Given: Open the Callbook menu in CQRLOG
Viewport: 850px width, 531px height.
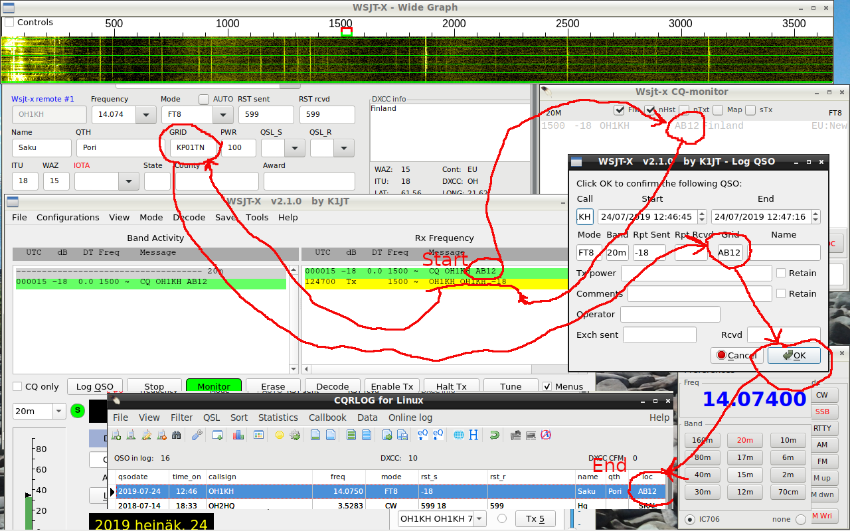Looking at the screenshot, I should tap(327, 417).
